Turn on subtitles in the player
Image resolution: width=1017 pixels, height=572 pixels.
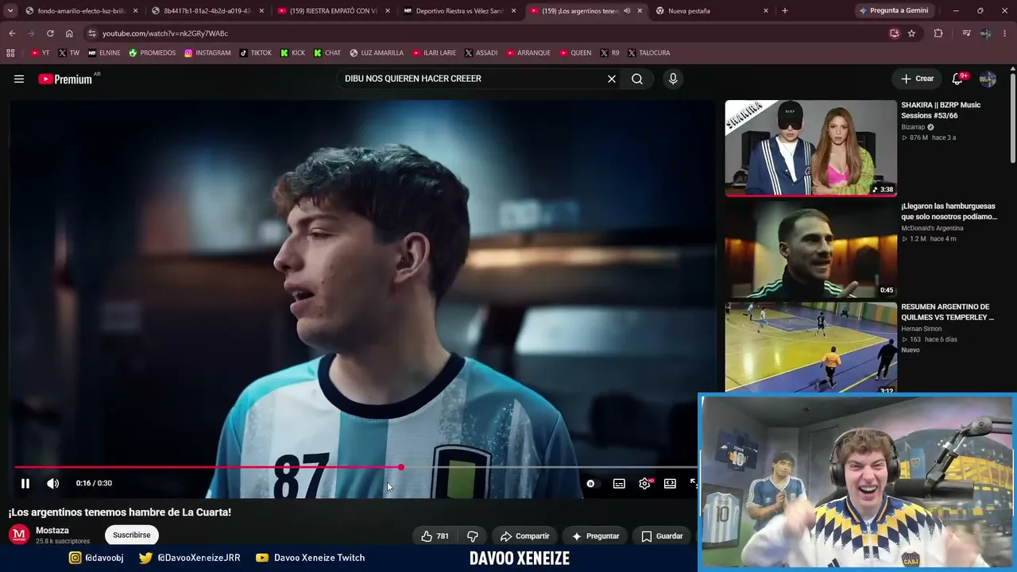tap(619, 483)
